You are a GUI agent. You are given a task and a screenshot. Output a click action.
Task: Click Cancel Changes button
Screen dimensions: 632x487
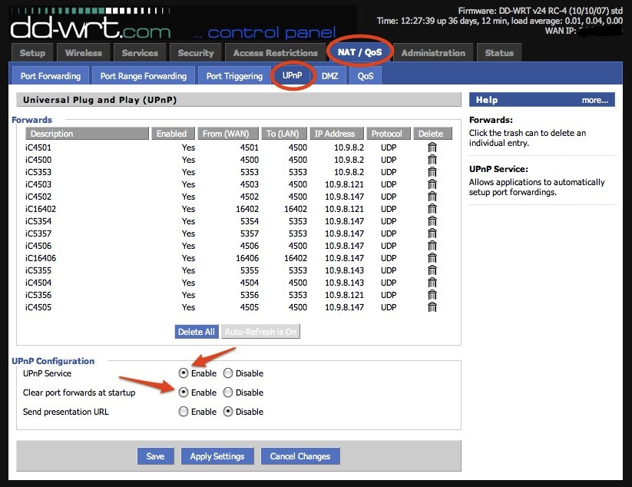point(300,456)
